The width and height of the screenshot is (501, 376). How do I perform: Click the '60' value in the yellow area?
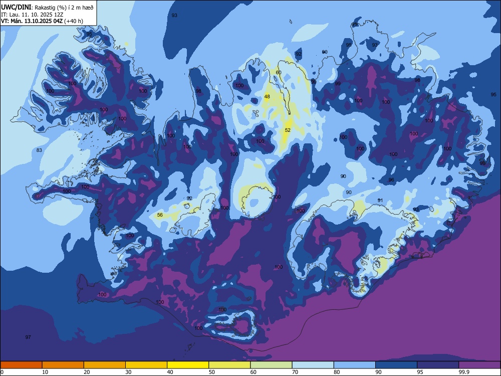click(x=279, y=73)
